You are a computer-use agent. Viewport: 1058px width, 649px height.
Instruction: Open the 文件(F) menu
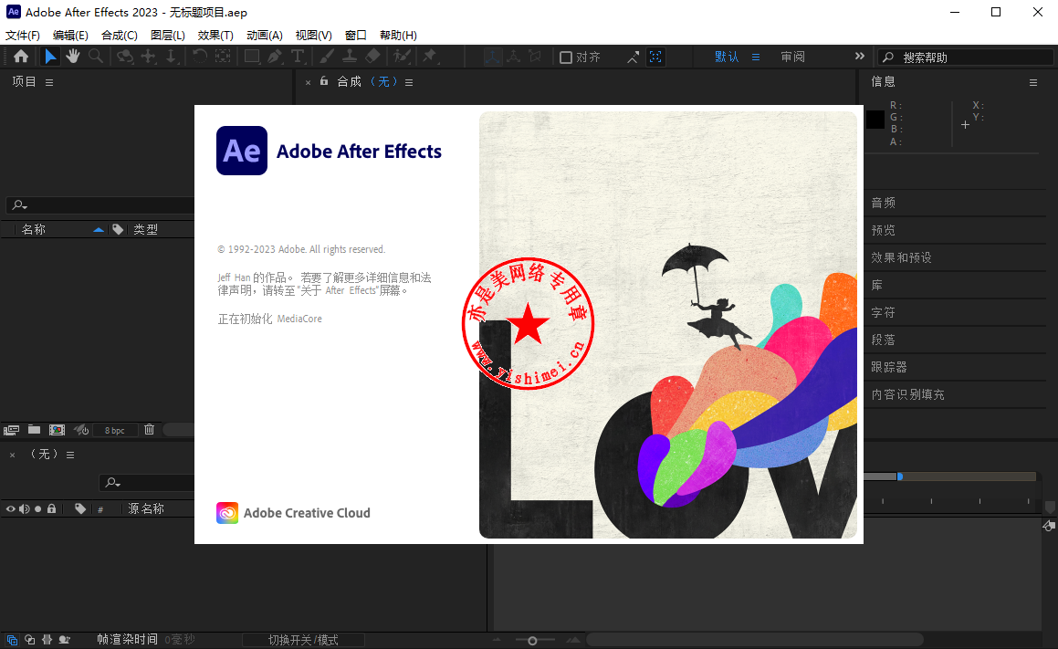click(23, 35)
